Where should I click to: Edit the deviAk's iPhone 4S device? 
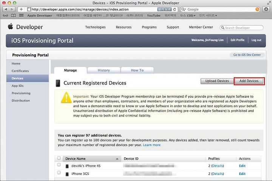click(x=242, y=166)
